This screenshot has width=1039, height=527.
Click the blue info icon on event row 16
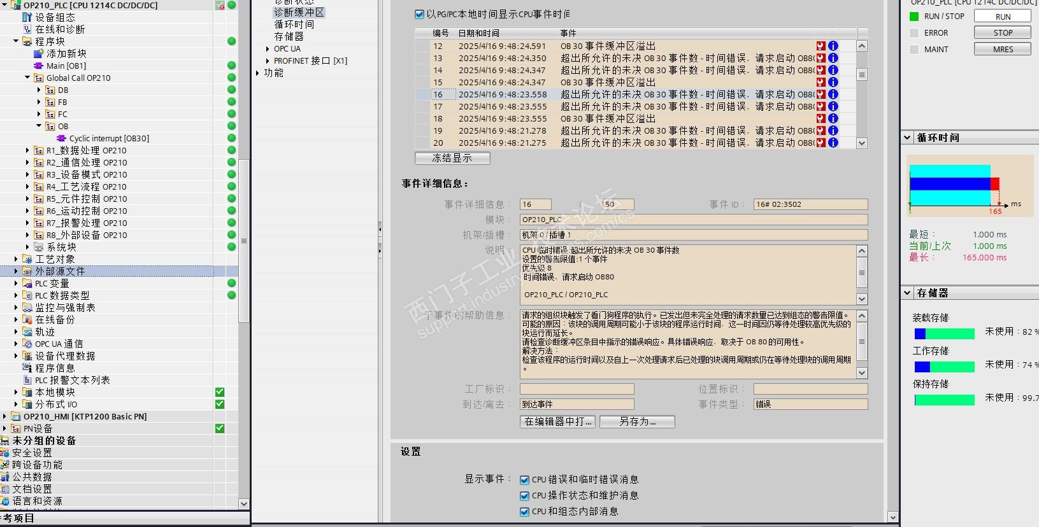tap(833, 94)
